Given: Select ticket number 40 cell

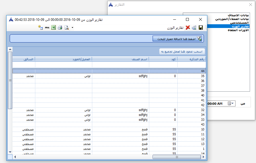Looking at the screenshot, I should (x=192, y=95).
